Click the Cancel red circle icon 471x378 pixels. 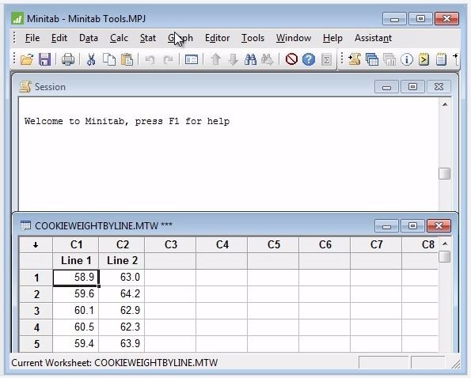pyautogui.click(x=291, y=59)
